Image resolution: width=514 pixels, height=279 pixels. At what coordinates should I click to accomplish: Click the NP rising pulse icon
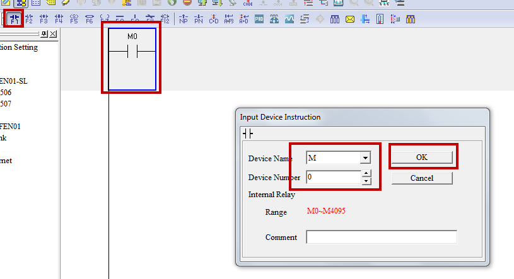coord(184,19)
